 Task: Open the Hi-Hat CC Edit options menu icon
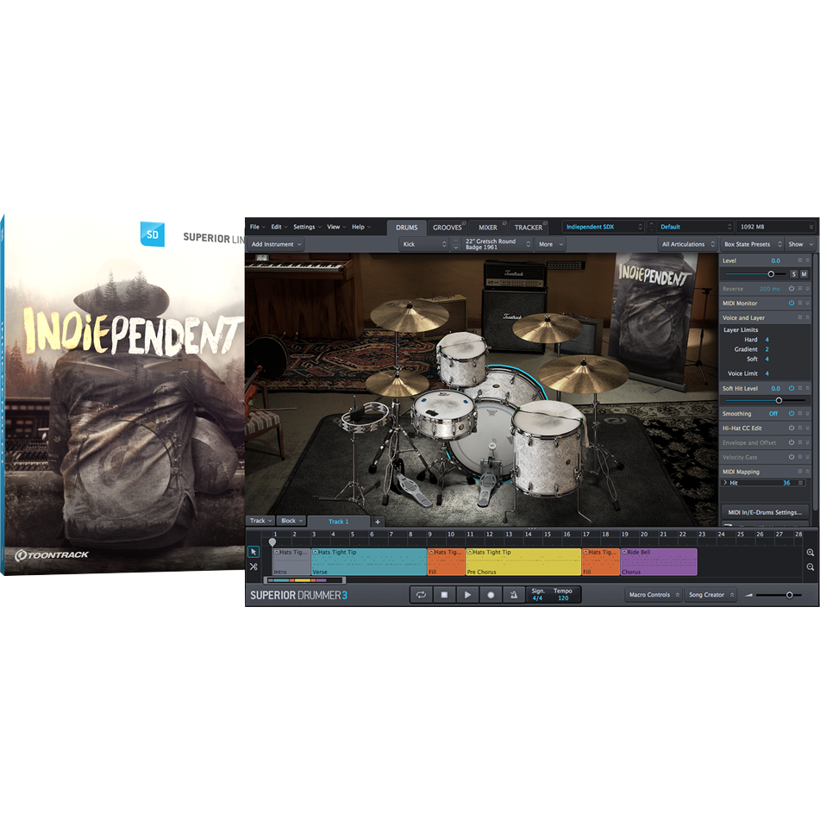pos(799,428)
